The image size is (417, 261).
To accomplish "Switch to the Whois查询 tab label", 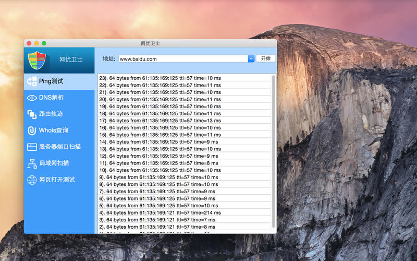I will coord(53,130).
